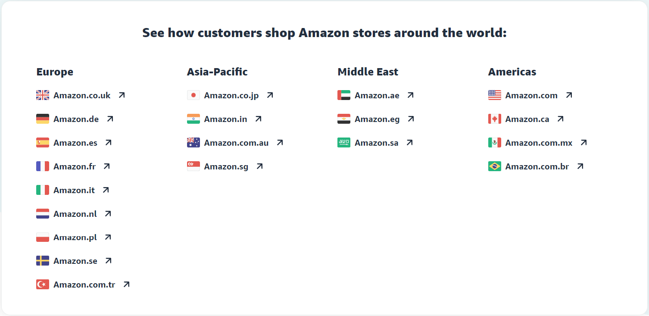Image resolution: width=649 pixels, height=316 pixels.
Task: Click the Canada flag icon
Action: 495,119
